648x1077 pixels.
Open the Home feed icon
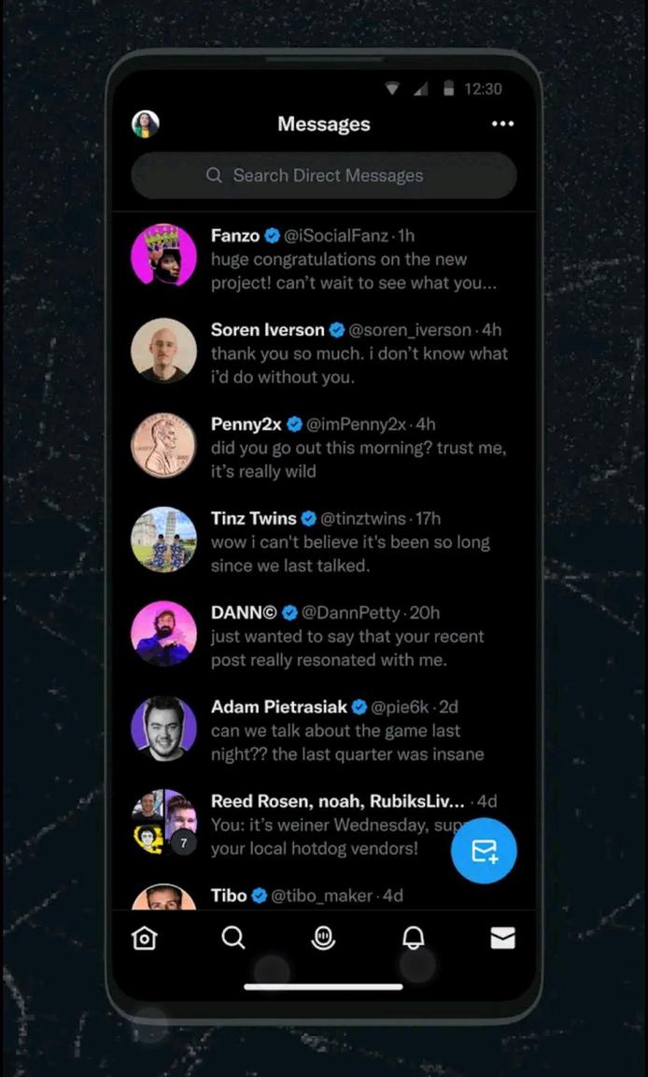(144, 938)
